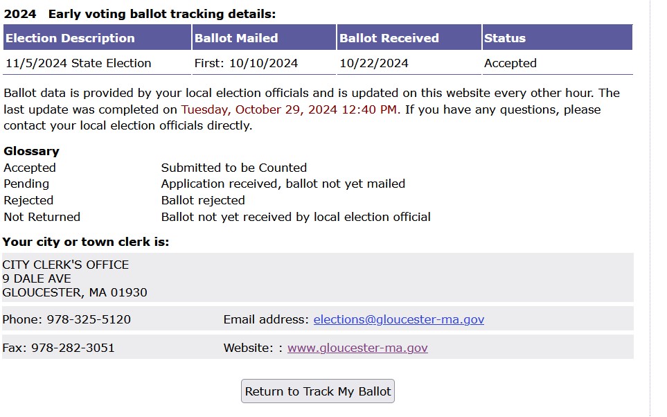Image resolution: width=667 pixels, height=417 pixels.
Task: Visit the www.gloucester-ma.gov website link
Action: [357, 348]
